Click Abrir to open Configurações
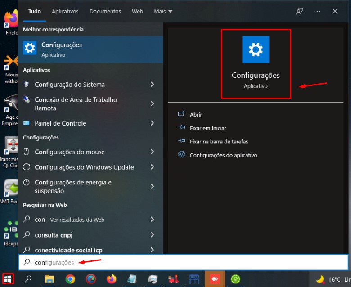This screenshot has height=287, width=351. (x=196, y=115)
